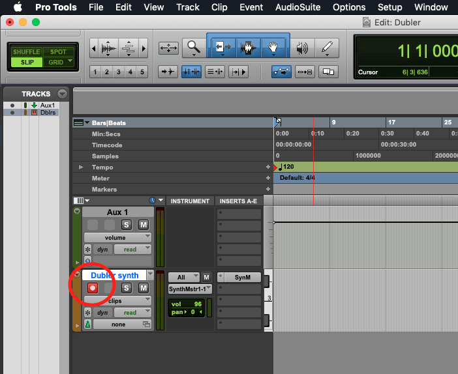Select the Zoomer magnifier tool
Screen dimensions: 458x374
pos(194,48)
